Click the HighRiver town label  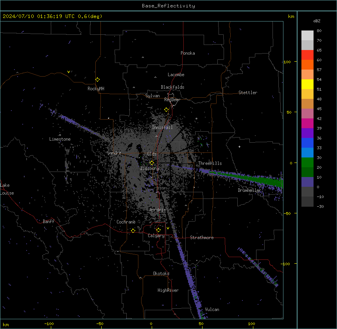tap(168, 290)
